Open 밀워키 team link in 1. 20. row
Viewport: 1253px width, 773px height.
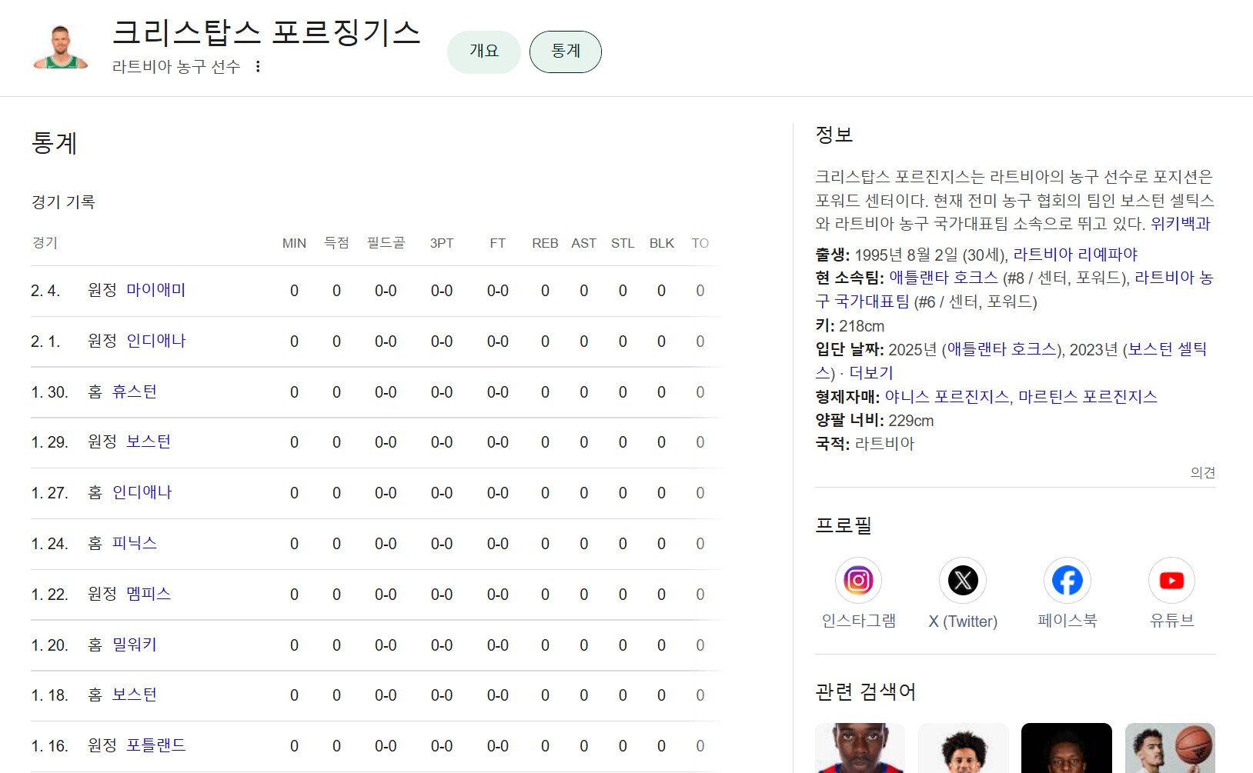(135, 645)
